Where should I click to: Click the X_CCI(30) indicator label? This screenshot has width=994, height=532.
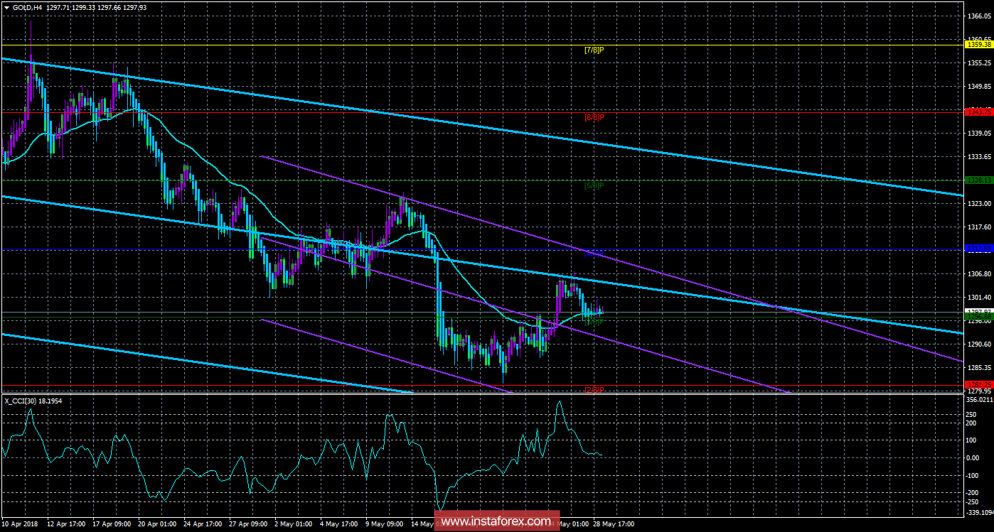(19, 401)
